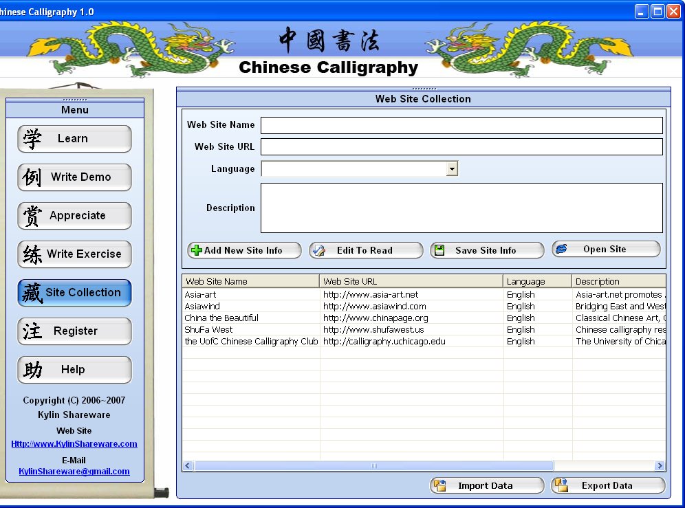Click the green plus Add New Site icon
The image size is (685, 508).
(197, 250)
